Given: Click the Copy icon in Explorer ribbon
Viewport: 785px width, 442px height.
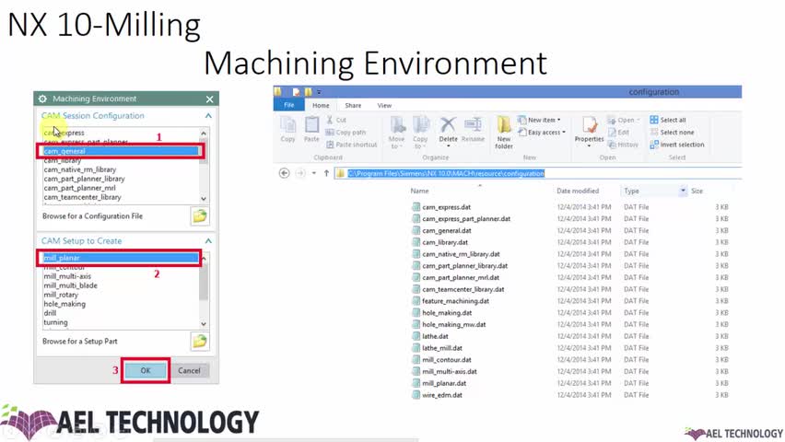Looking at the screenshot, I should click(287, 130).
